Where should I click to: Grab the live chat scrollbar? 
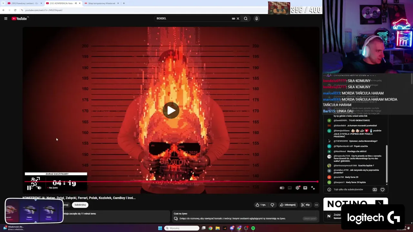[387, 164]
